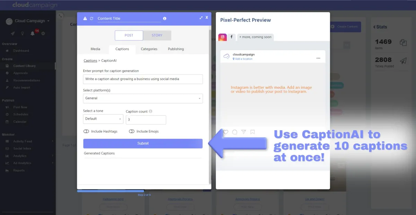This screenshot has width=416, height=215.
Task: Click the step progress bar below the editor
Action: [x=111, y=191]
